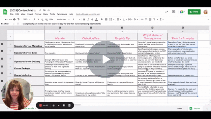Expand the row group beside row 13
The image size is (211, 119).
pos(2,44)
